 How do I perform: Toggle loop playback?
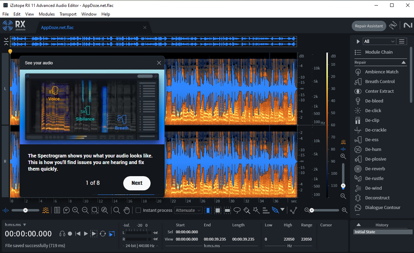point(103,234)
